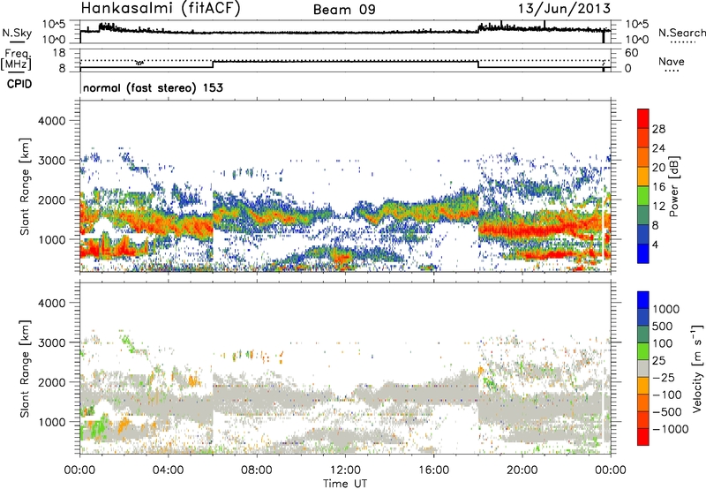This screenshot has width=706, height=489.
Task: Click the 'Hankasalmi (fitACF)' title text
Action: tap(161, 9)
